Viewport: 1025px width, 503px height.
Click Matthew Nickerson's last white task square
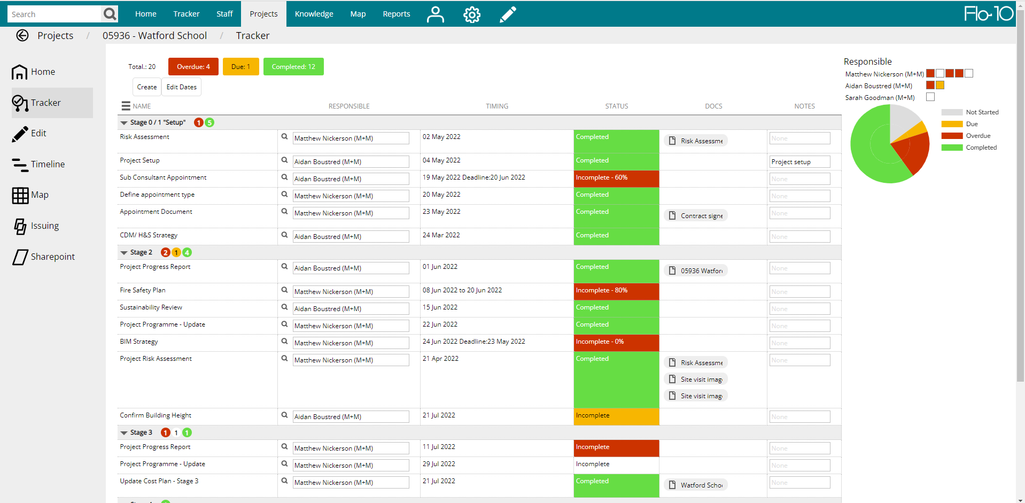969,73
